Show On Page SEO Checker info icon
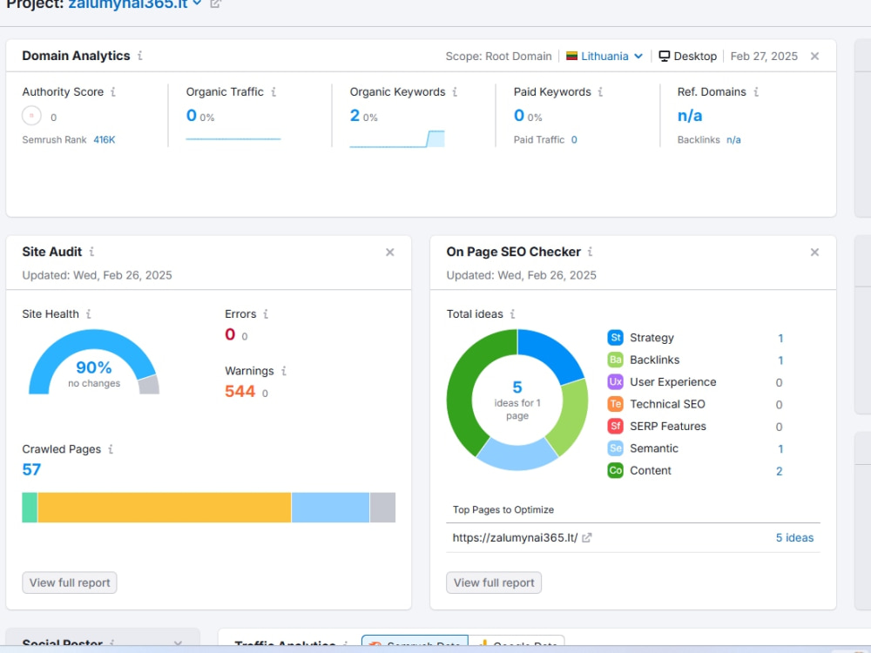The width and height of the screenshot is (871, 653). pyautogui.click(x=590, y=252)
